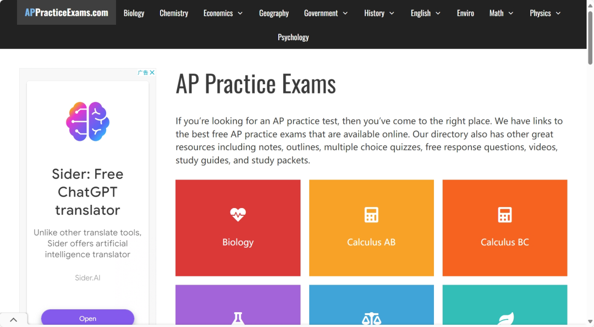Go to the Psychology menu item
The image size is (594, 327).
(x=293, y=37)
